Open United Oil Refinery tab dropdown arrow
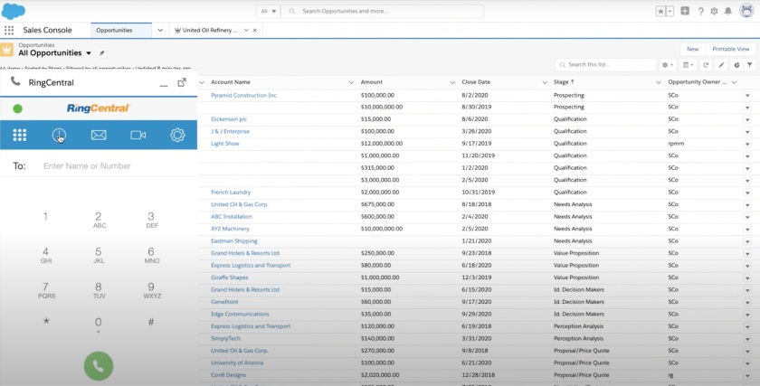 (x=246, y=30)
